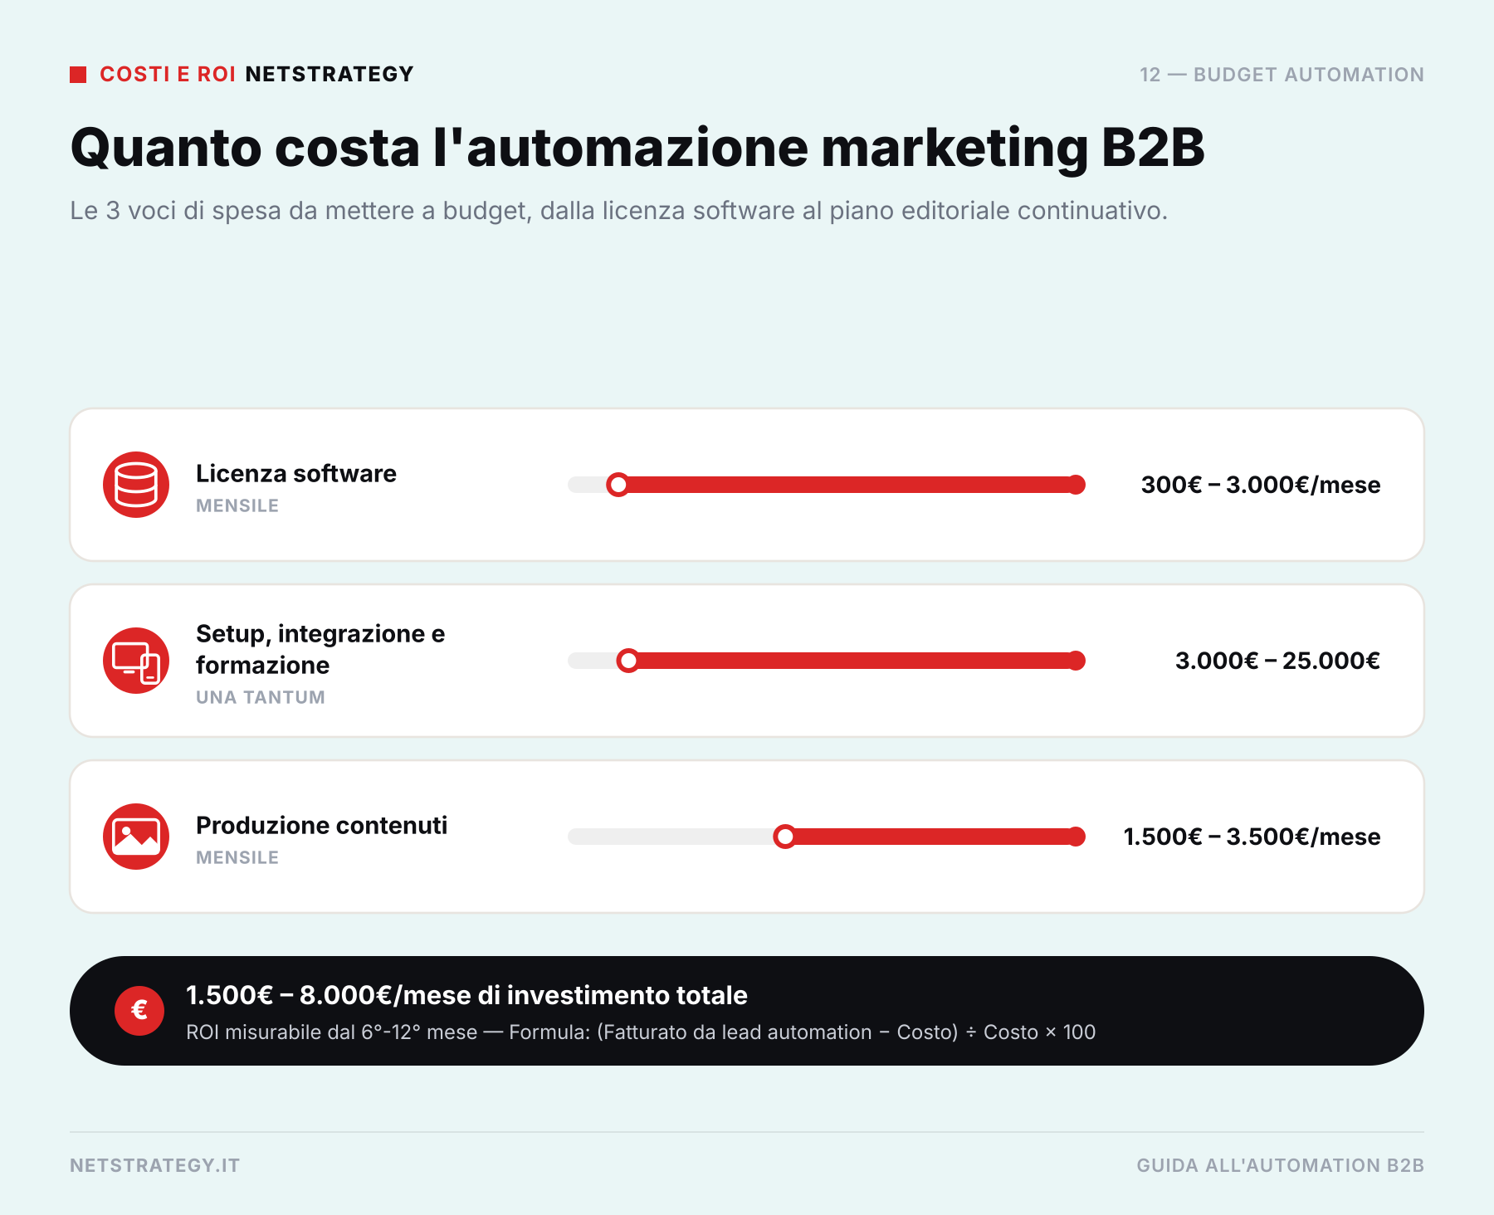1494x1215 pixels.
Task: Open the NETSTRATEGY.IT footer link
Action: coord(155,1165)
